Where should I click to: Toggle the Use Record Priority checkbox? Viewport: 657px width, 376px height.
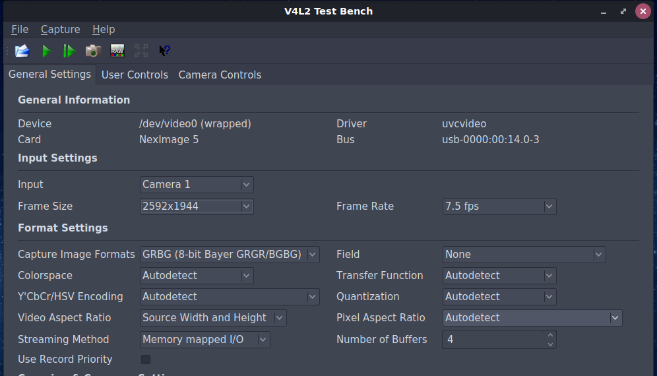pos(146,360)
